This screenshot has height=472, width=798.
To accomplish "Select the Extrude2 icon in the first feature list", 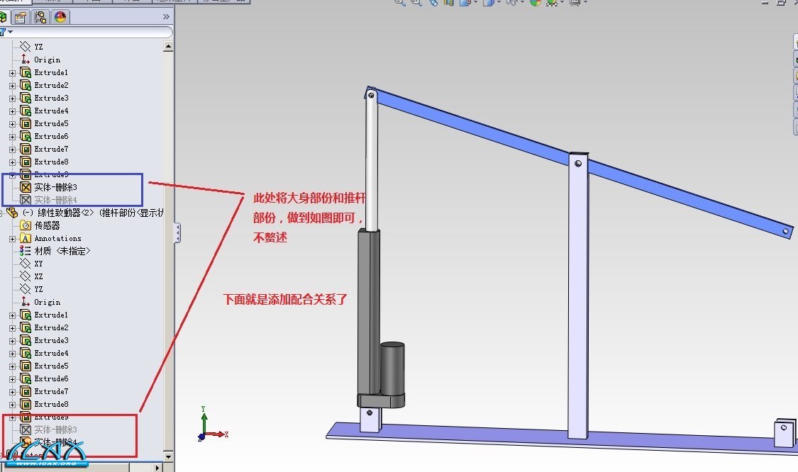I will coord(26,85).
